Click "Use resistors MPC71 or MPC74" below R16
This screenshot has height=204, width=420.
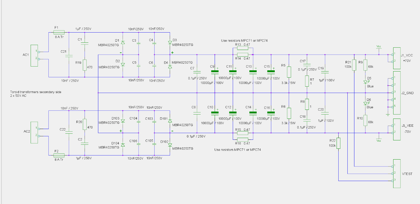pyautogui.click(x=237, y=150)
